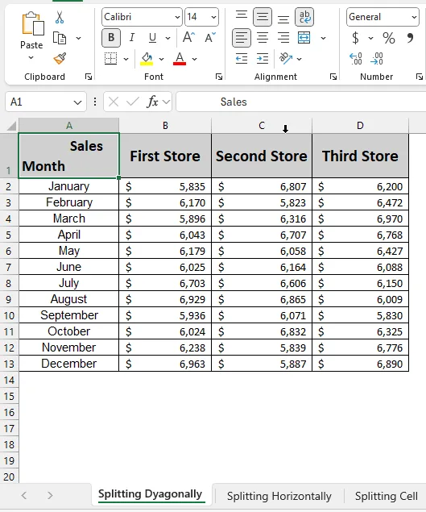
Task: Click the Increase Decimal icon
Action: point(356,59)
